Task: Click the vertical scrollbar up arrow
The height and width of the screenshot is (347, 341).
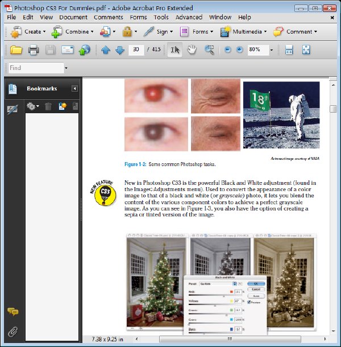Action: [333, 85]
